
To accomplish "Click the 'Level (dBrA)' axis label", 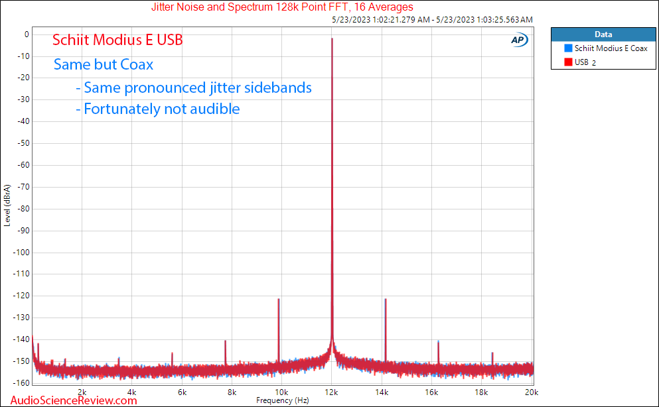I will 7,205.
